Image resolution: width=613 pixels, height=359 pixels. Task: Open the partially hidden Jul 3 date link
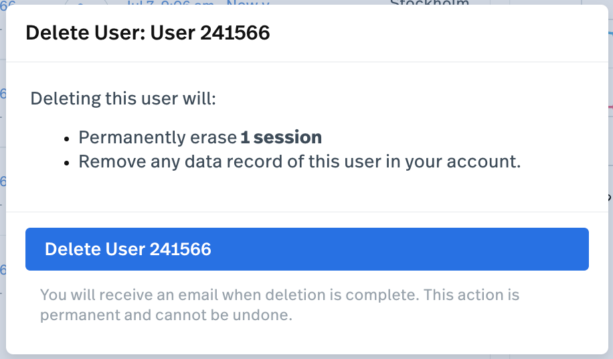171,3
